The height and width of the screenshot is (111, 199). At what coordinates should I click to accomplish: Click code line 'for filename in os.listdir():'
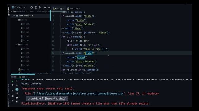[x=80, y=70]
